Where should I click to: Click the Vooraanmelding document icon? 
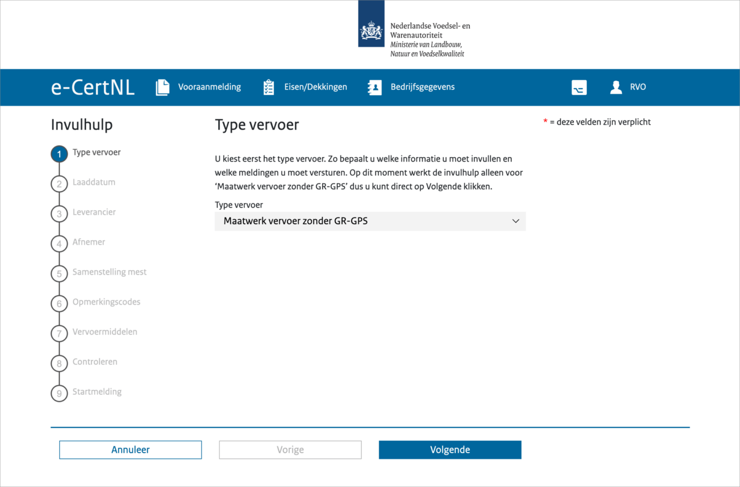(x=163, y=87)
